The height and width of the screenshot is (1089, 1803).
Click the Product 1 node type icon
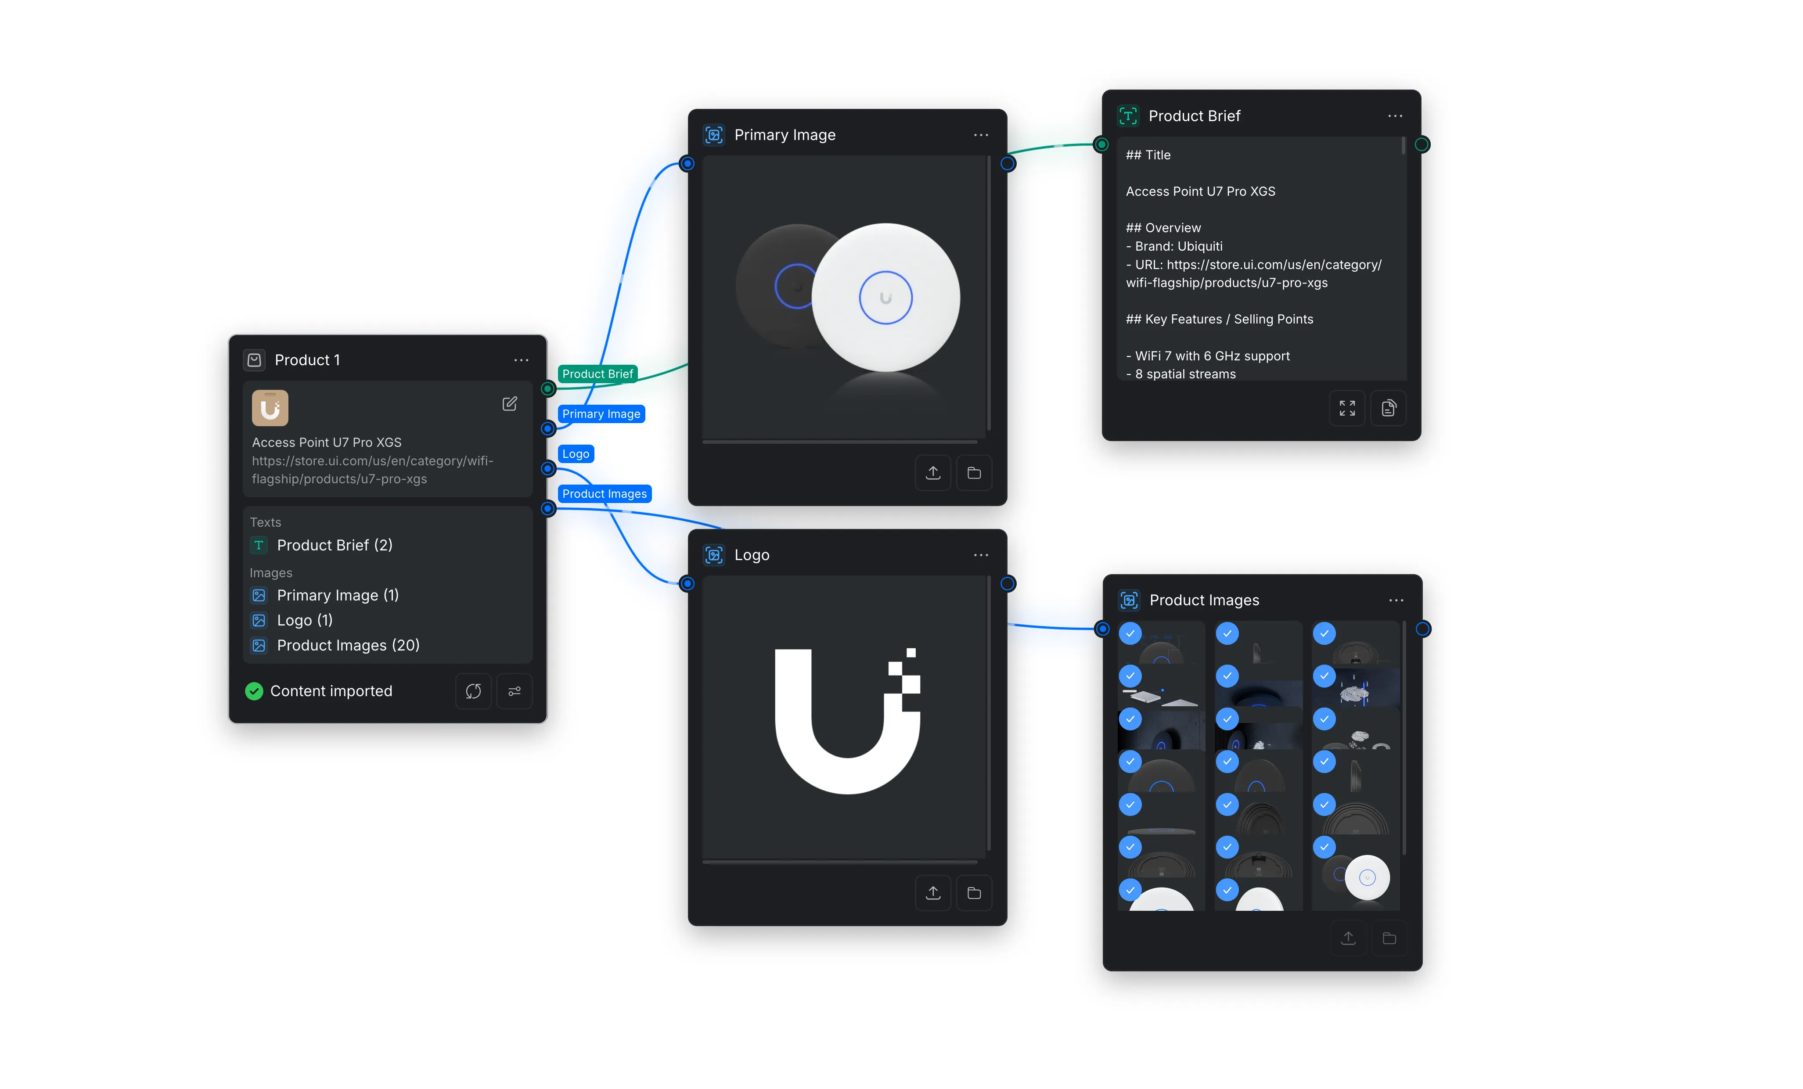pyautogui.click(x=254, y=360)
